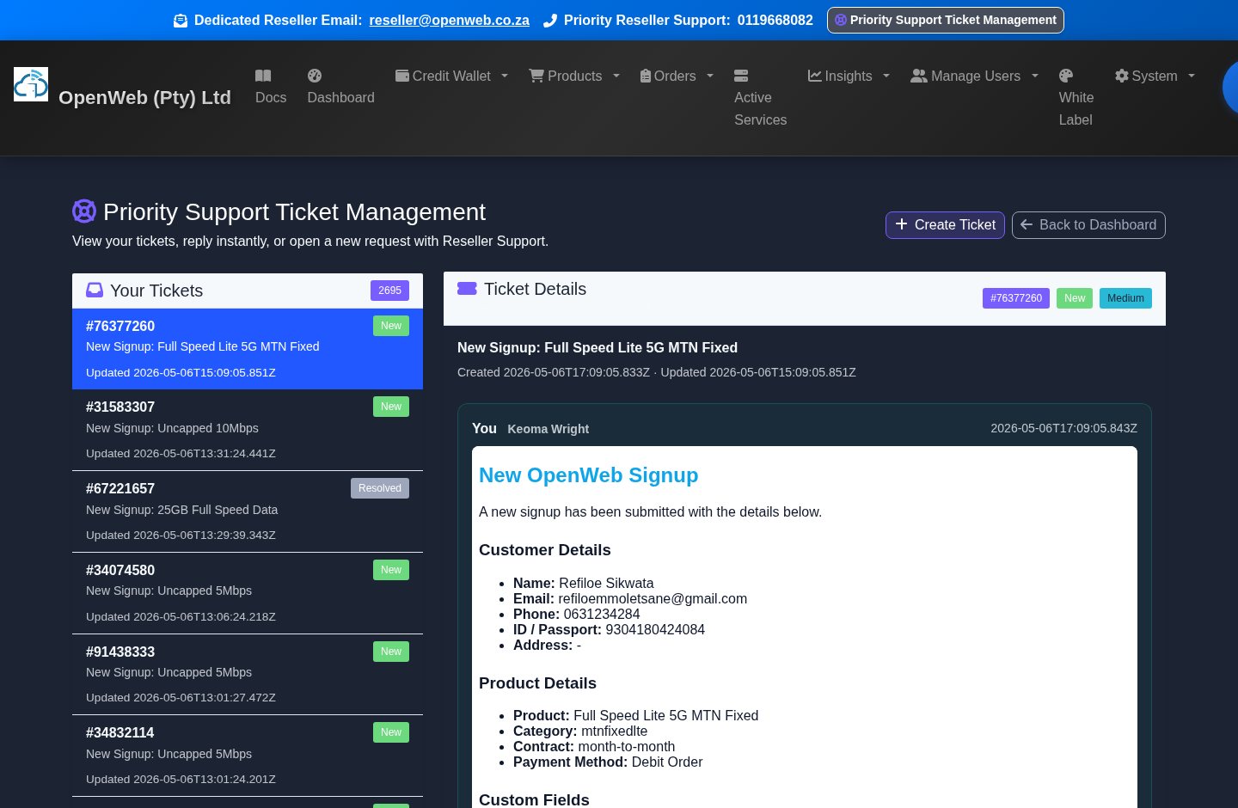Image resolution: width=1238 pixels, height=808 pixels.
Task: Click the ID number 9304180424084
Action: 655,630
